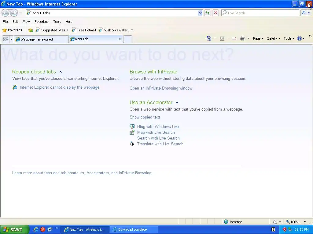Open the Windows Start menu
The height and width of the screenshot is (234, 313).
[14, 230]
